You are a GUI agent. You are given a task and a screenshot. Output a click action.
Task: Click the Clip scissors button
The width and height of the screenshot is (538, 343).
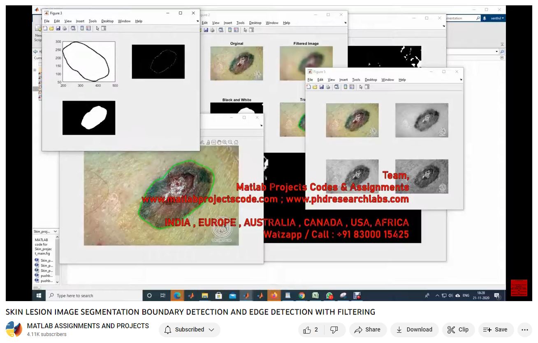[458, 329]
